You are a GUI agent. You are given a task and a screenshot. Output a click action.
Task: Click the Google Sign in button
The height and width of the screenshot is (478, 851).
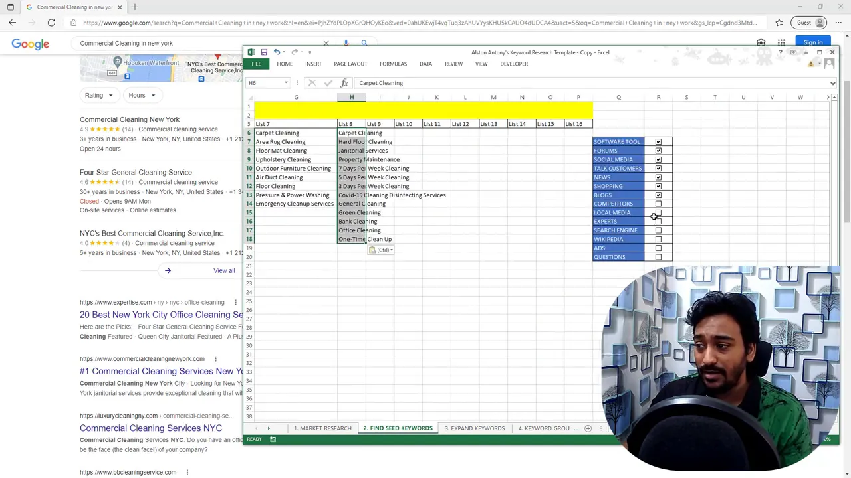pyautogui.click(x=813, y=42)
